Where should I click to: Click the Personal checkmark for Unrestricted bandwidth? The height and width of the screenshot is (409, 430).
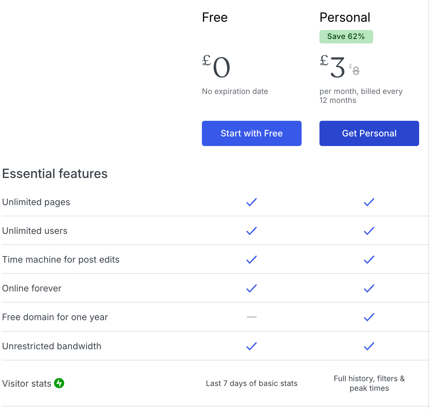click(x=369, y=346)
